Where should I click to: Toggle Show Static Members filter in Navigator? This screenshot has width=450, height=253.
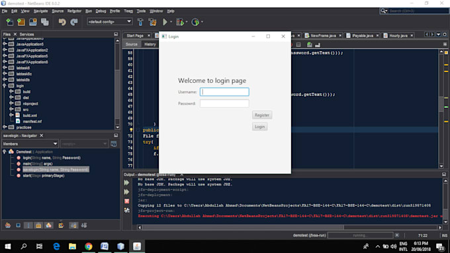click(28, 225)
